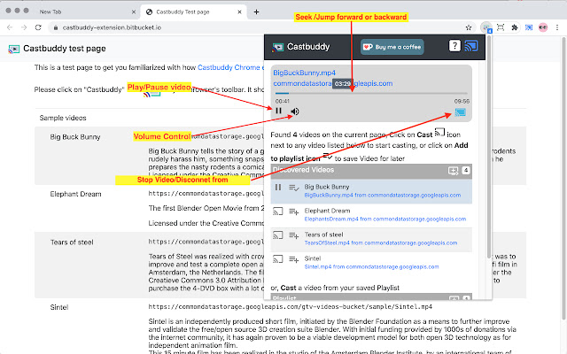Open the Extensions puzzle-piece menu

pyautogui.click(x=514, y=27)
